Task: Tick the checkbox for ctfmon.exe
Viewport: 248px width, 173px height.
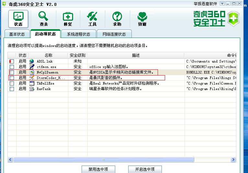Action: coord(12,67)
